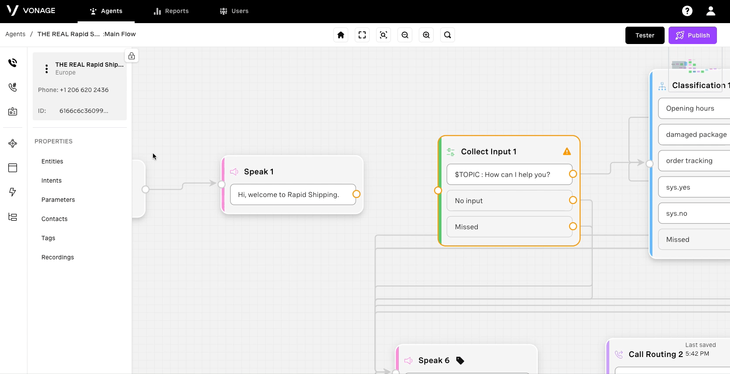Open the Users tab

234,11
